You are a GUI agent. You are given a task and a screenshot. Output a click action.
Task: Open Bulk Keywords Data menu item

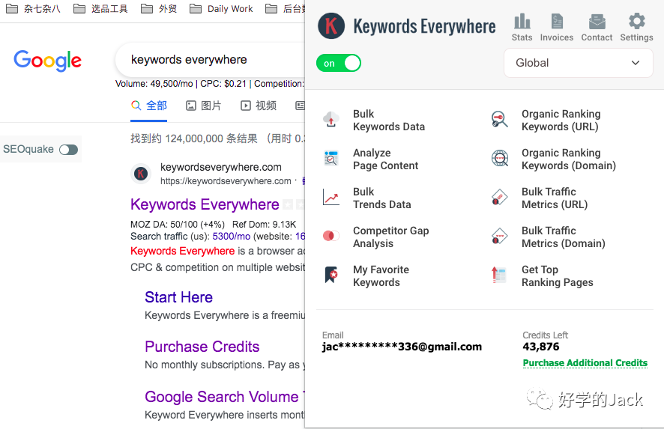pyautogui.click(x=389, y=120)
